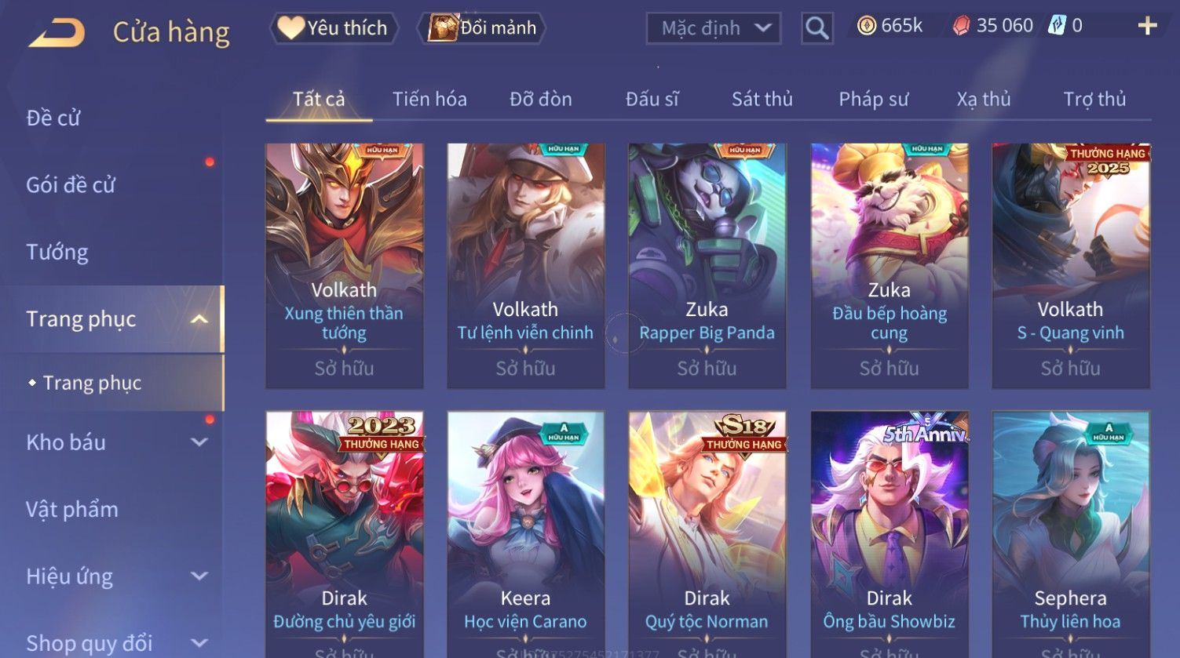The width and height of the screenshot is (1180, 658).
Task: Select Zuka Rapper Big Panda skin card
Action: 707,266
